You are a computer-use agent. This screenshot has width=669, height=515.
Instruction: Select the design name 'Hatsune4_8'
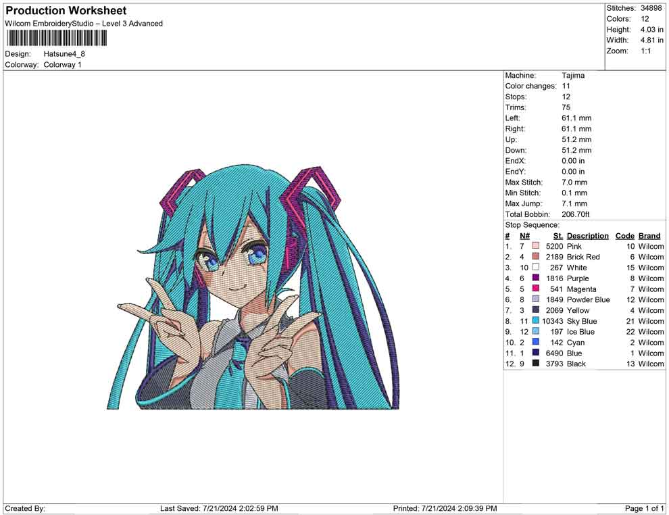click(64, 54)
